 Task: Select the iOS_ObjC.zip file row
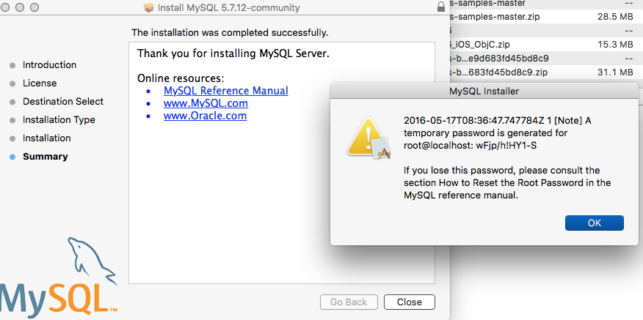point(547,45)
